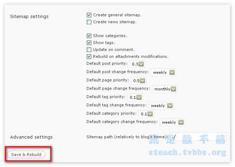Enable the 'Create news sitemap' checkbox

click(x=89, y=22)
